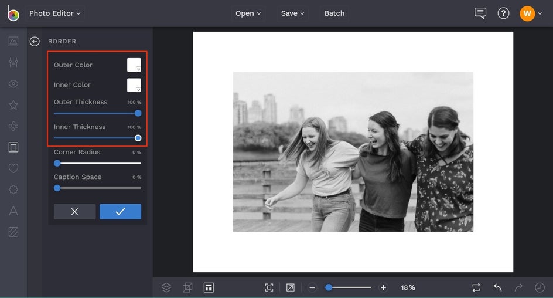
Task: Click the undo arrow
Action: click(497, 287)
